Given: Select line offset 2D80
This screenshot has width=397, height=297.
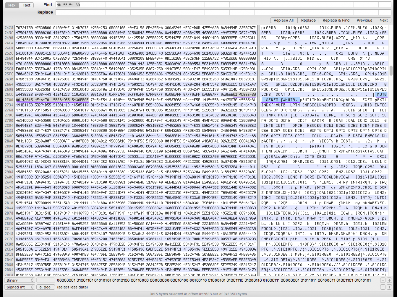Looking at the screenshot, I should click(x=9, y=265).
